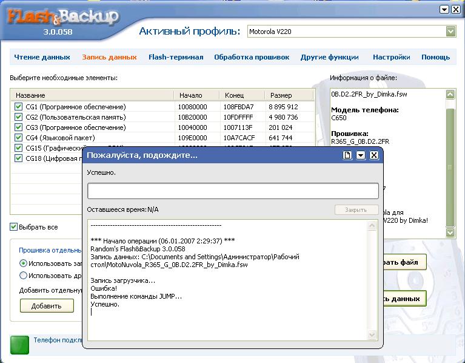The width and height of the screenshot is (465, 363).
Task: Toggle the CG4 Языковой пакет checkbox
Action: point(18,138)
